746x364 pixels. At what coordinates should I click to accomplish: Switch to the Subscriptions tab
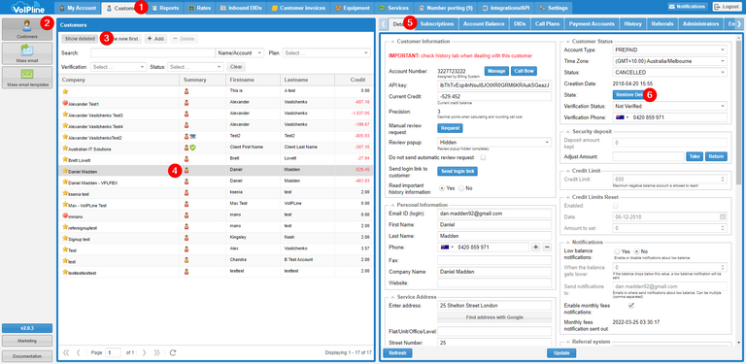click(437, 23)
